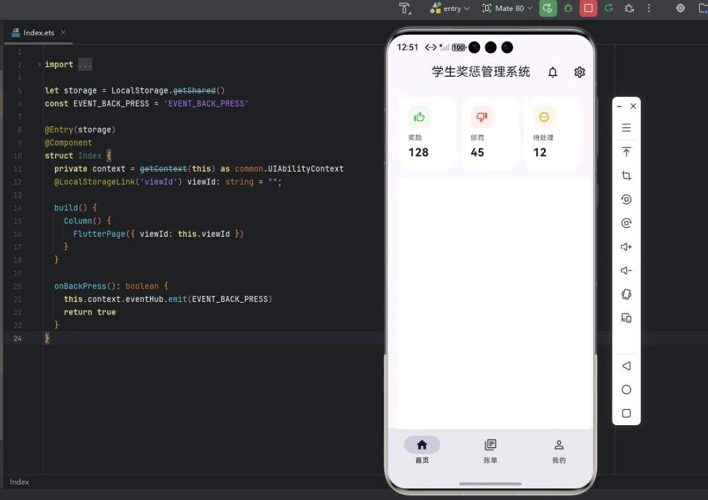Screen dimensions: 708x500
Task: Click the text format T icon in toolbar
Action: (x=405, y=8)
